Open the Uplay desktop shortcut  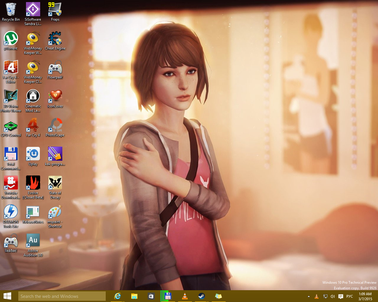point(33,156)
